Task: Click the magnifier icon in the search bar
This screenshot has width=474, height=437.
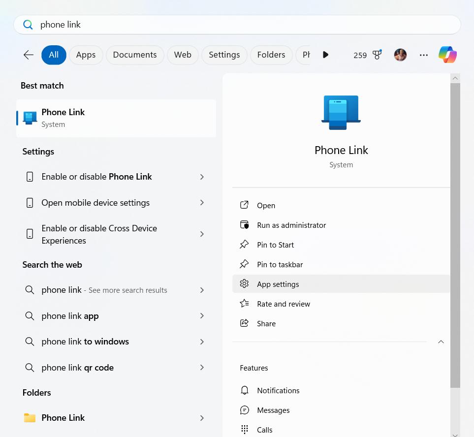Action: (28, 24)
